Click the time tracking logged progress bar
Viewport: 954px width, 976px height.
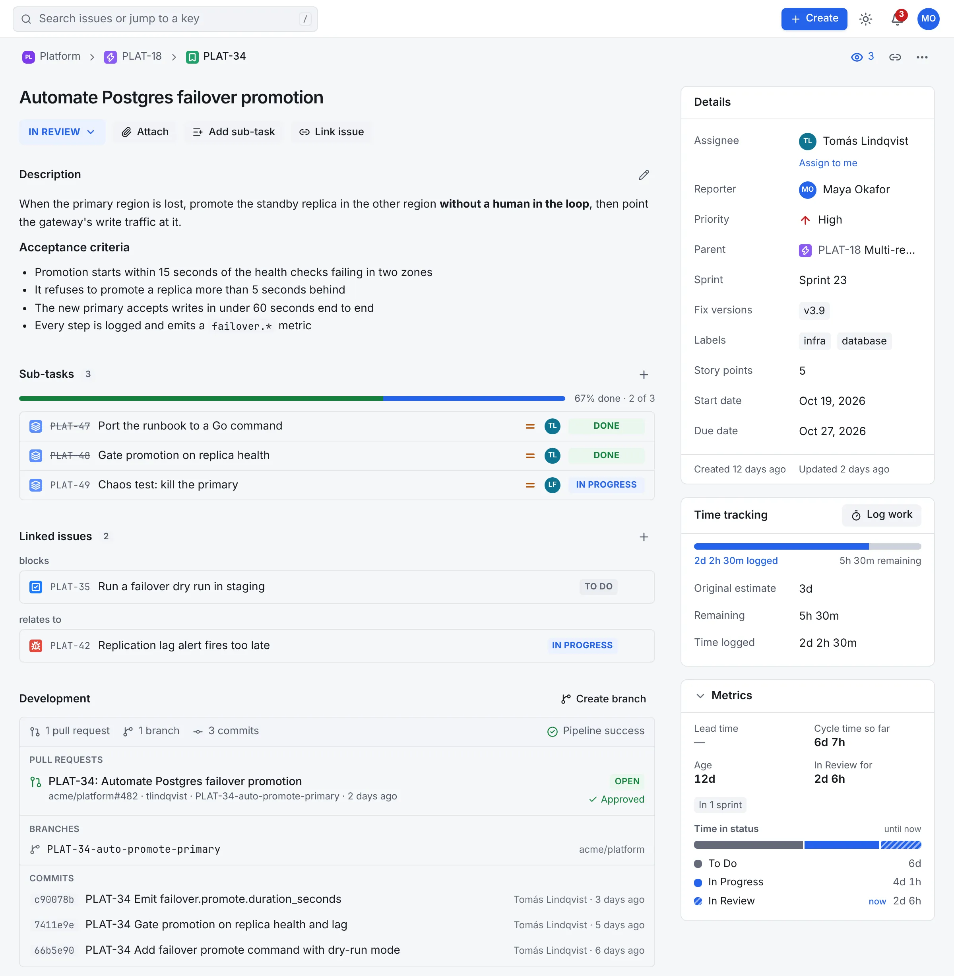(807, 546)
